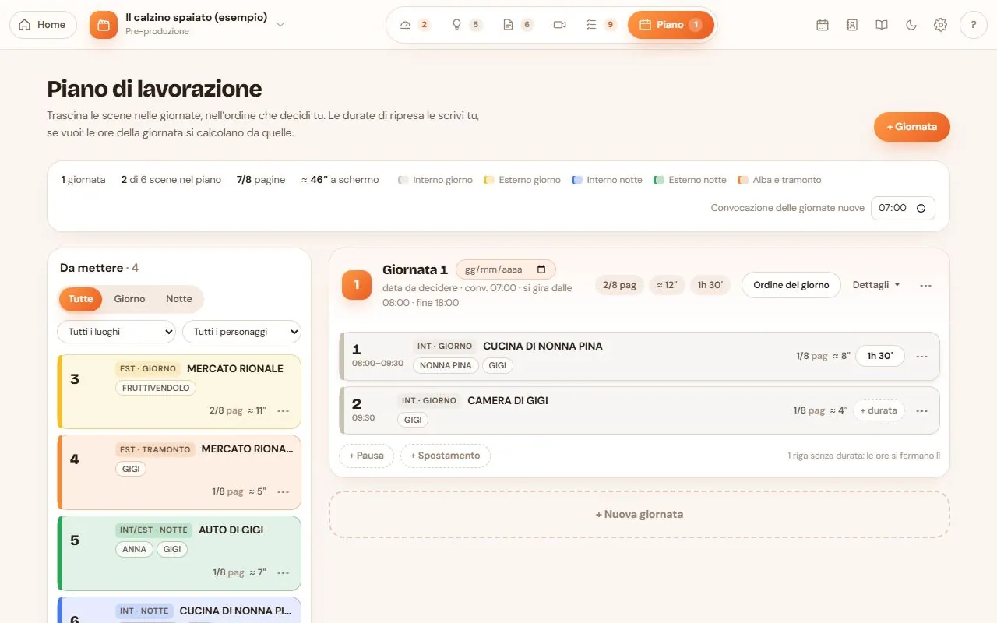997x623 pixels.
Task: Open the ideas lightbulb tab
Action: tap(467, 25)
